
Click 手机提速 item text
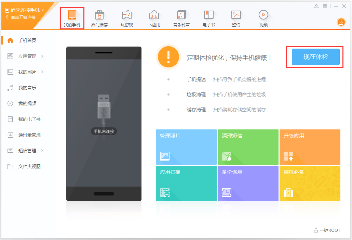[x=196, y=79]
